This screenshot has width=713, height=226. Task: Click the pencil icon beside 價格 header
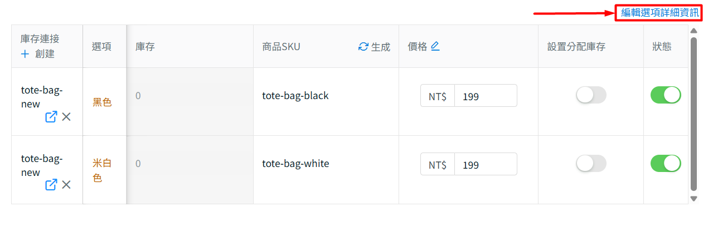tap(435, 46)
